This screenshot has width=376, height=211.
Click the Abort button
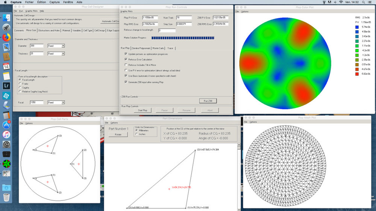pos(210,110)
